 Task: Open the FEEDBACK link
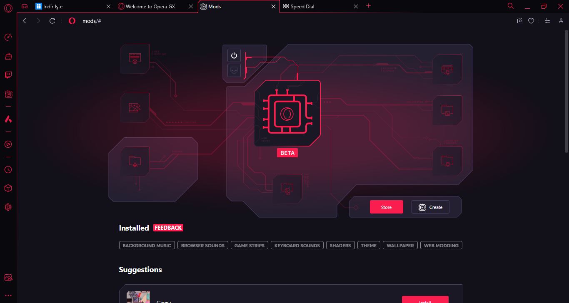click(168, 228)
